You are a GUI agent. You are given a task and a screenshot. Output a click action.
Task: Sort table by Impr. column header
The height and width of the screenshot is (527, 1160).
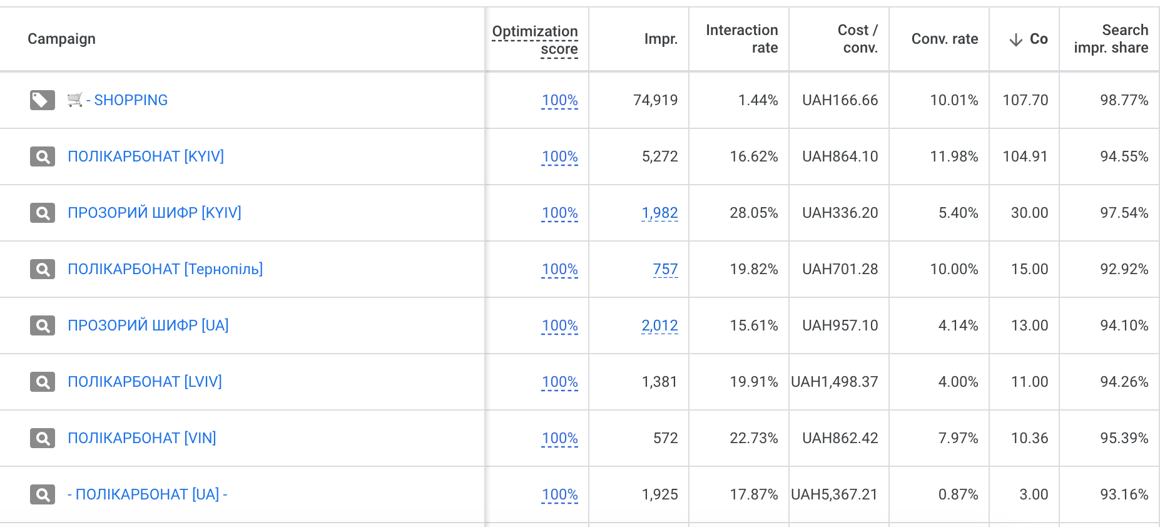pos(661,39)
